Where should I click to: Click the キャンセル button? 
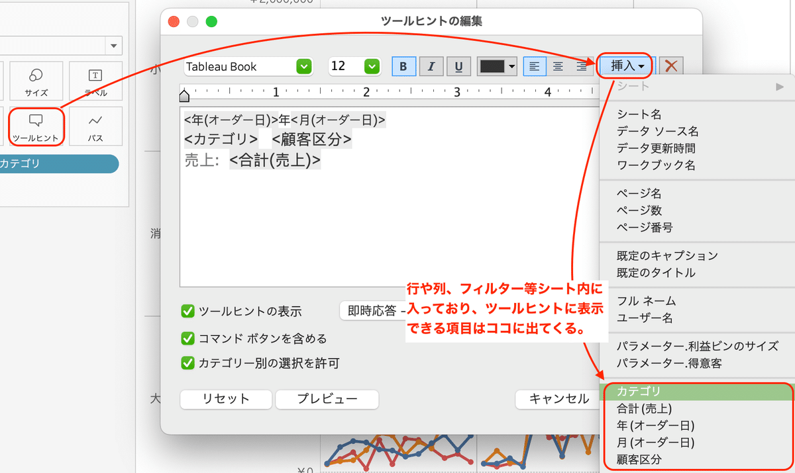pos(558,399)
